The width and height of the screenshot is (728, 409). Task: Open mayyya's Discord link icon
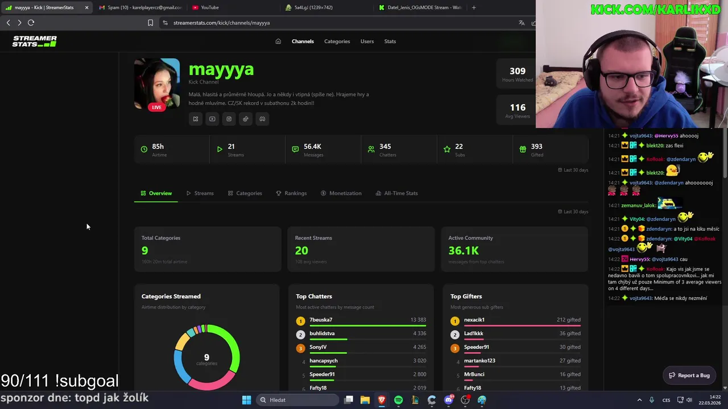point(262,119)
